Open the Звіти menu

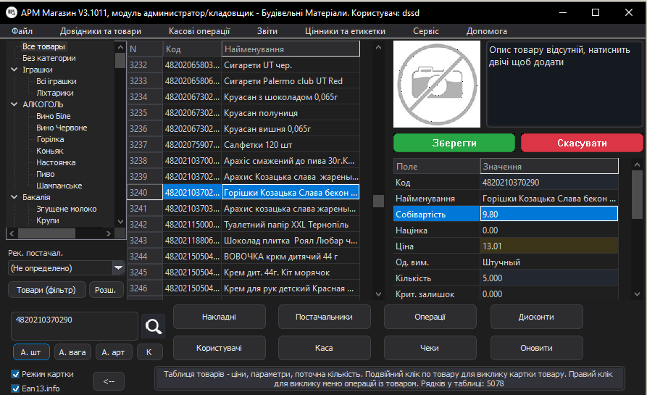267,31
